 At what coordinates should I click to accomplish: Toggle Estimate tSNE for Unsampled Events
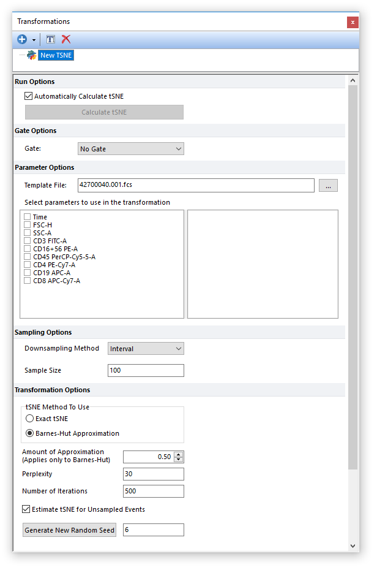[26, 509]
